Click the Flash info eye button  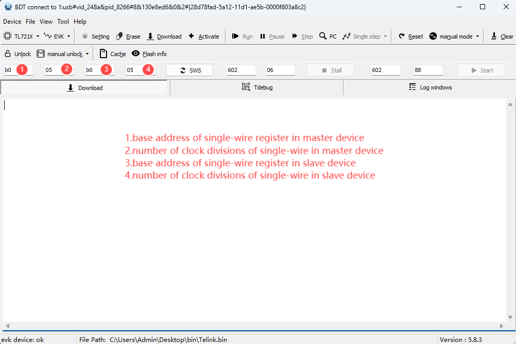coord(149,53)
